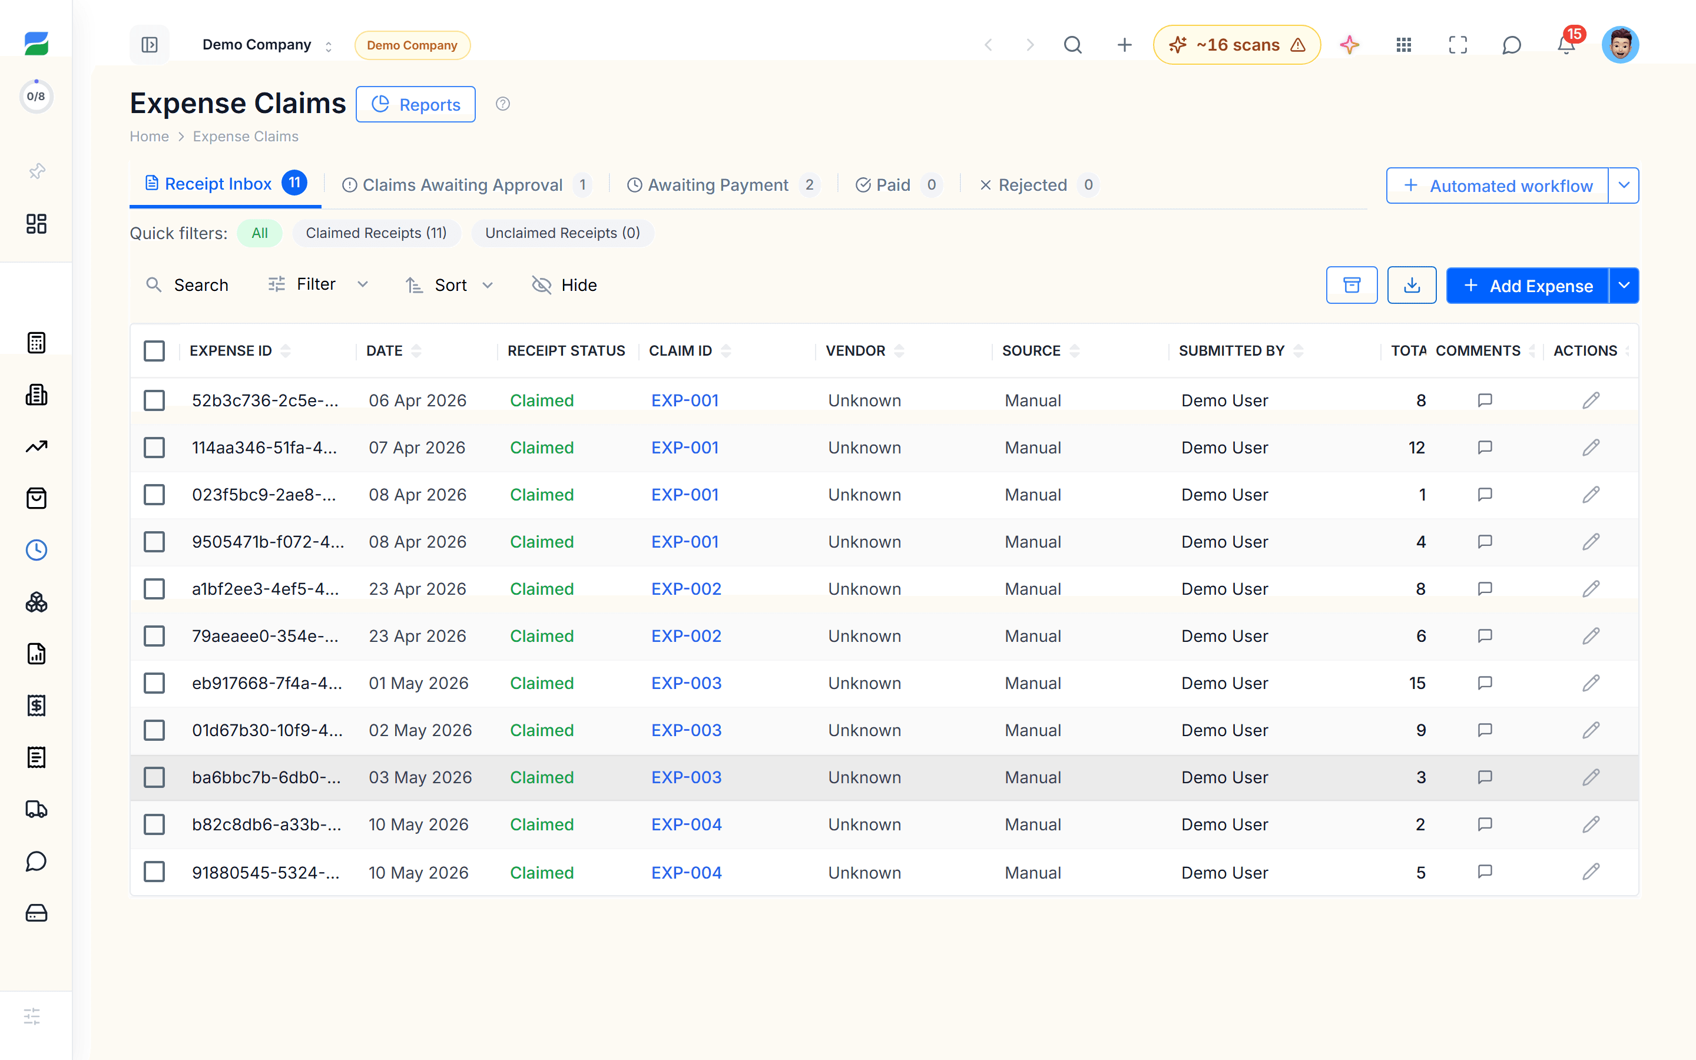Click the Home breadcrumb link

149,137
